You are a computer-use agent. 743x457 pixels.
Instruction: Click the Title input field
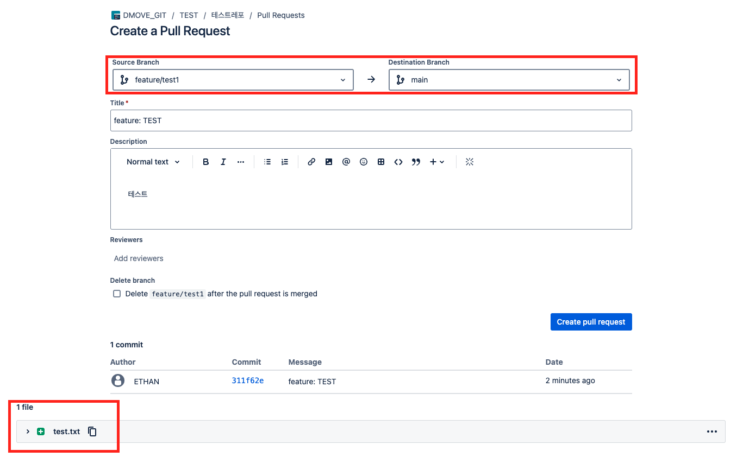click(x=371, y=120)
